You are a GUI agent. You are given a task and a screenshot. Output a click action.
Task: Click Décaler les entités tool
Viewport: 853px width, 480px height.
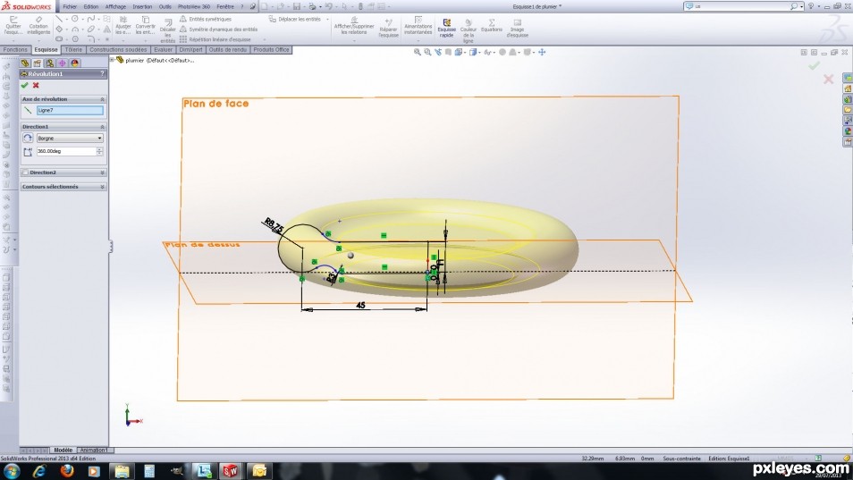(x=167, y=30)
